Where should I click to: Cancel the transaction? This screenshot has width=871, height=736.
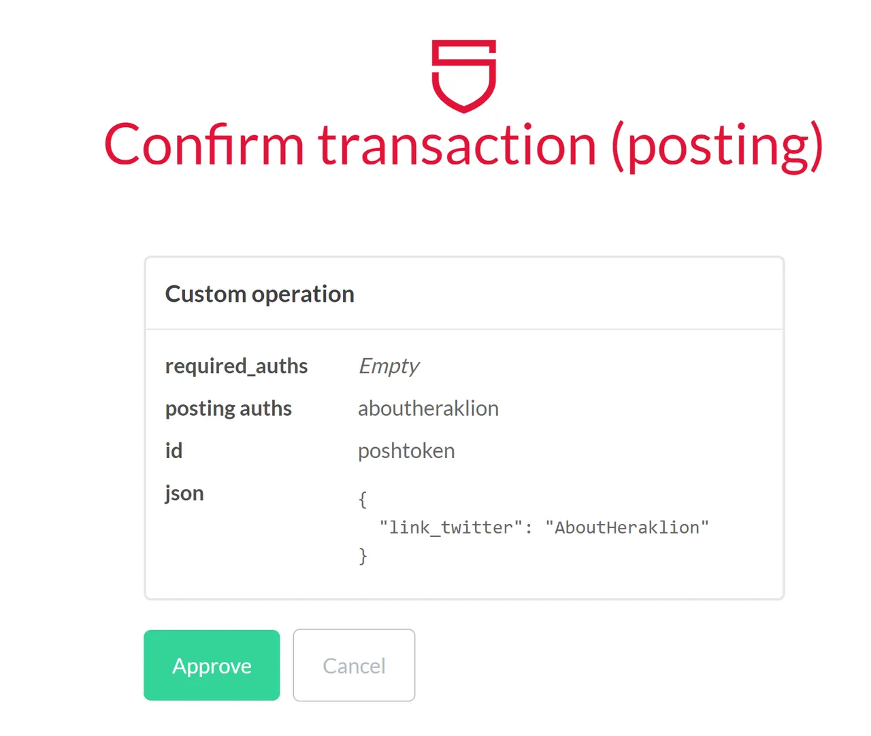(354, 665)
